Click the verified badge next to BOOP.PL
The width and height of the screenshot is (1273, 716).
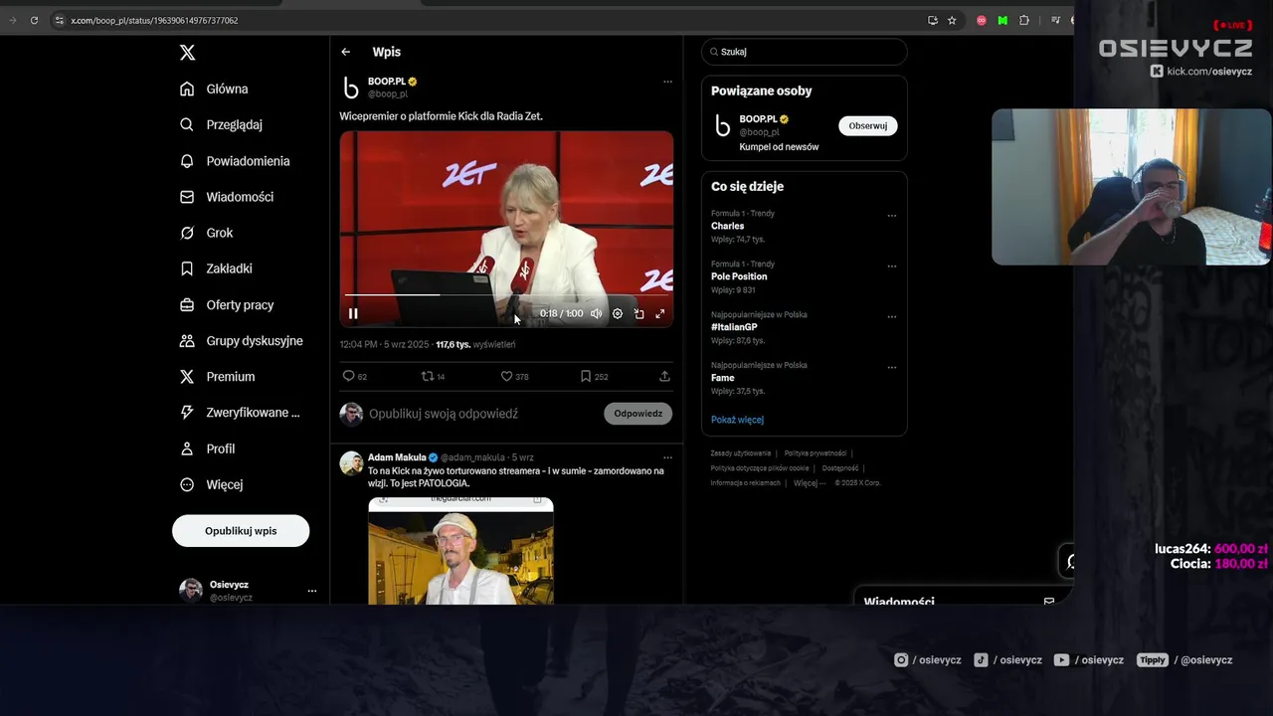[412, 82]
